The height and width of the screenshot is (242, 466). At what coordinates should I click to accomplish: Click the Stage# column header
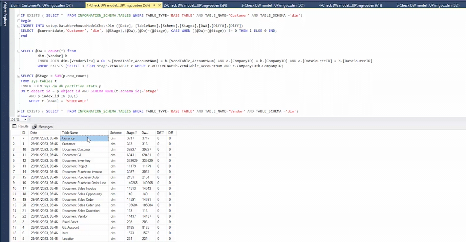click(133, 133)
